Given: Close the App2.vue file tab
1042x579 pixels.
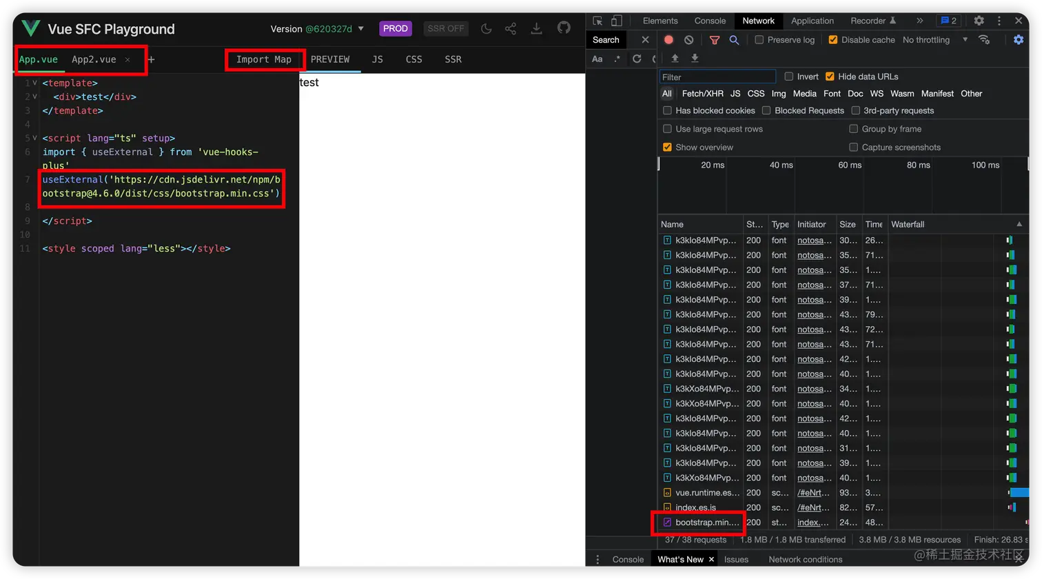Looking at the screenshot, I should click(127, 59).
